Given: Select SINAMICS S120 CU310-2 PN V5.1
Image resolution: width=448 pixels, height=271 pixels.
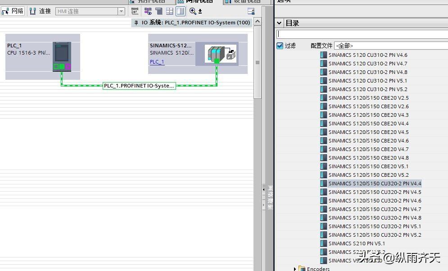Looking at the screenshot, I should coord(368,81).
